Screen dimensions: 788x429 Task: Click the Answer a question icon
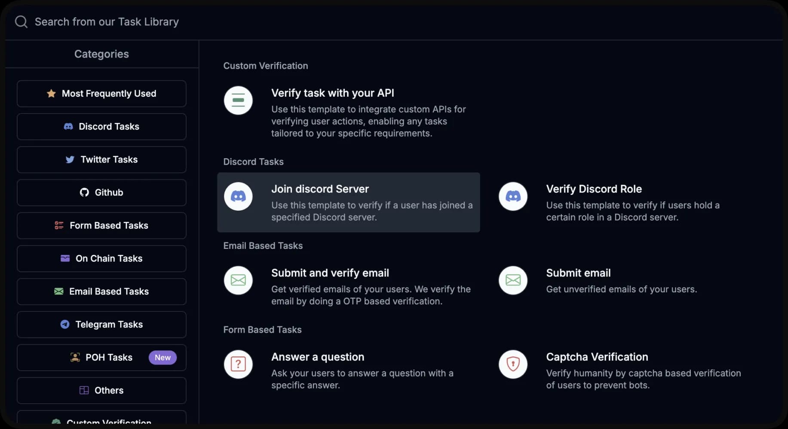tap(238, 365)
